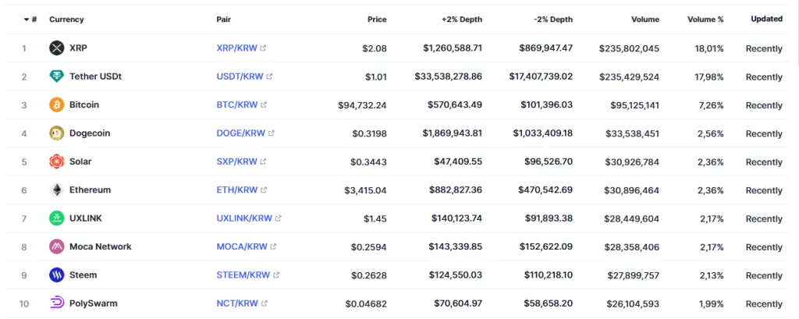The image size is (799, 319).
Task: Click the Bitcoin orange logo icon
Action: coord(56,105)
